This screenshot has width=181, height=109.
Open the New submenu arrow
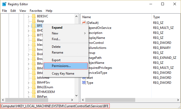pos(85,33)
